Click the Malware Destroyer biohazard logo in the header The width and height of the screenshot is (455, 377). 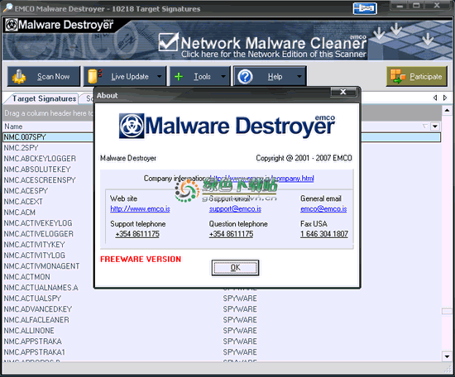click(12, 25)
